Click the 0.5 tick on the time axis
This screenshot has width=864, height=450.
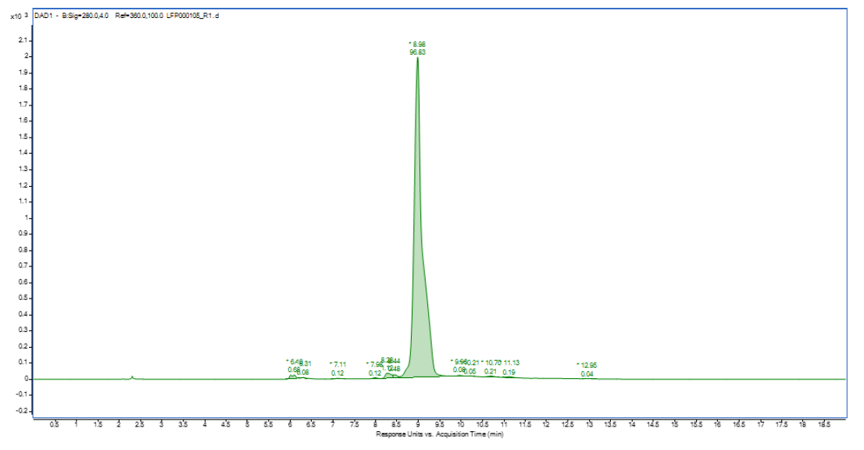pyautogui.click(x=54, y=426)
